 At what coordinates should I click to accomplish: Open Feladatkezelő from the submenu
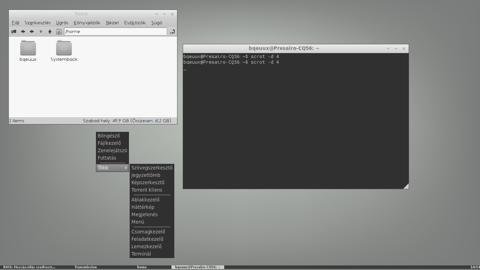tap(152, 239)
